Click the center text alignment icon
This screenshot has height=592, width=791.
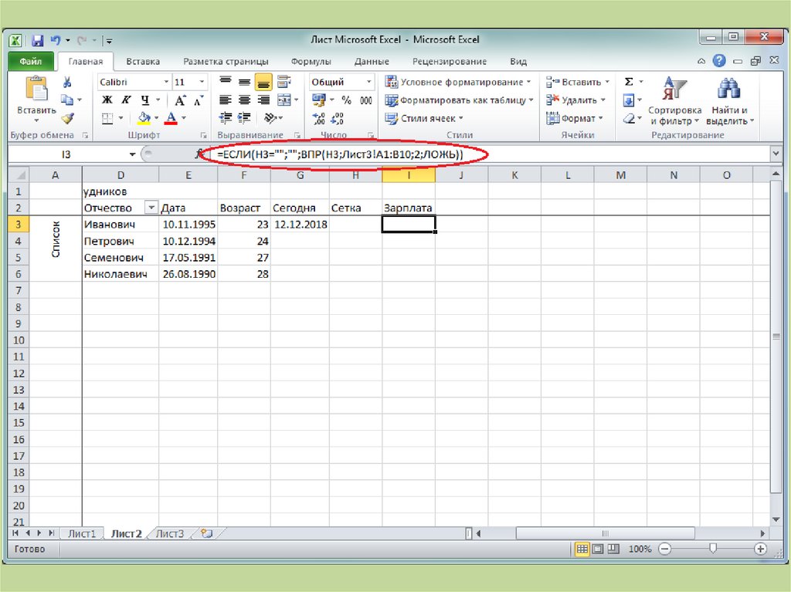click(244, 100)
